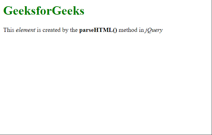This screenshot has height=135, width=212.
Task: Click the word "method" in the sentence
Action: [128, 30]
